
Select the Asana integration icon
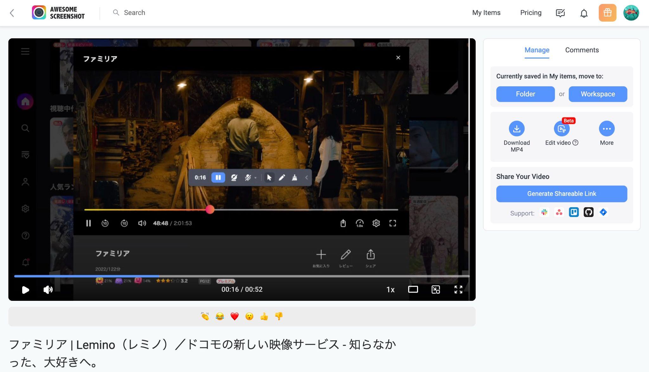(x=559, y=212)
